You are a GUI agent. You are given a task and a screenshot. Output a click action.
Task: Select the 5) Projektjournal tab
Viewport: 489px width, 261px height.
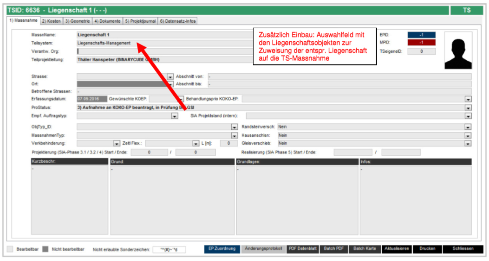140,21
